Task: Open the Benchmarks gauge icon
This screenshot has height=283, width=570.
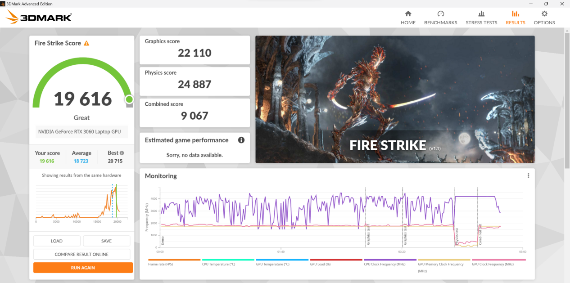Action: click(x=440, y=14)
